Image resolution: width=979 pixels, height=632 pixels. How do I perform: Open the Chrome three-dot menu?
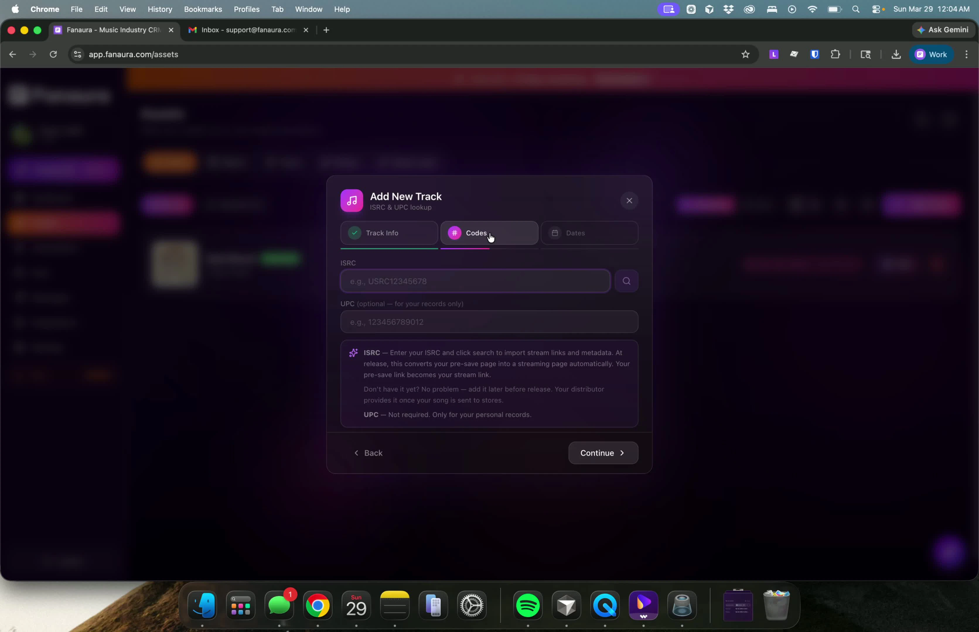966,54
